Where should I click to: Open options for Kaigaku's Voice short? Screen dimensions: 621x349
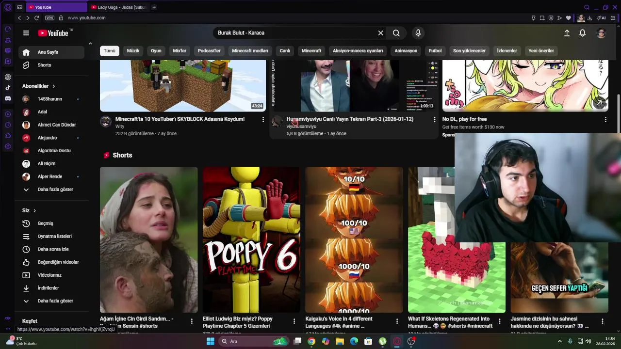point(397,321)
